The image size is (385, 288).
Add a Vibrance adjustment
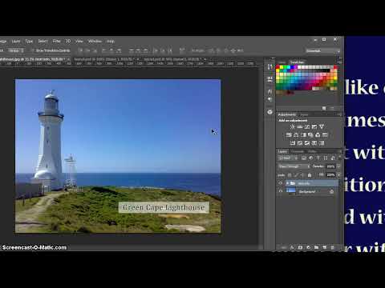click(x=322, y=126)
